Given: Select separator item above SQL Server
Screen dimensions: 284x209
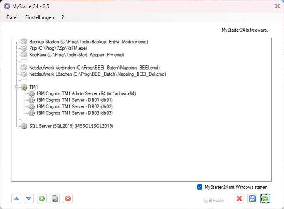Looking at the screenshot, I should click(24, 120).
